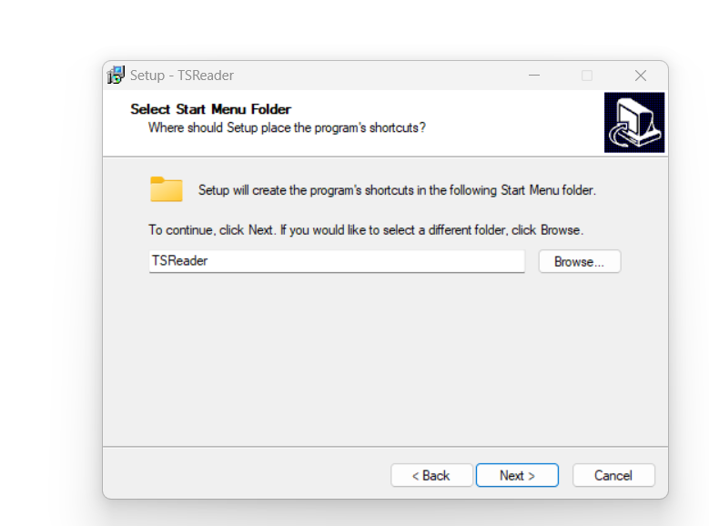Click the 'To continue, click Next' instruction text
This screenshot has width=709, height=526.
coord(366,230)
